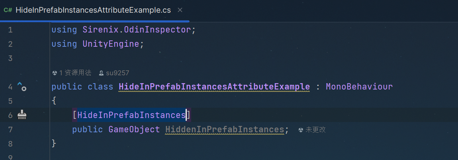Screen dimensions: 458x160
Task: Close the HideInPrefabInstancesAttributeExample.cs tab
Action: tap(180, 10)
